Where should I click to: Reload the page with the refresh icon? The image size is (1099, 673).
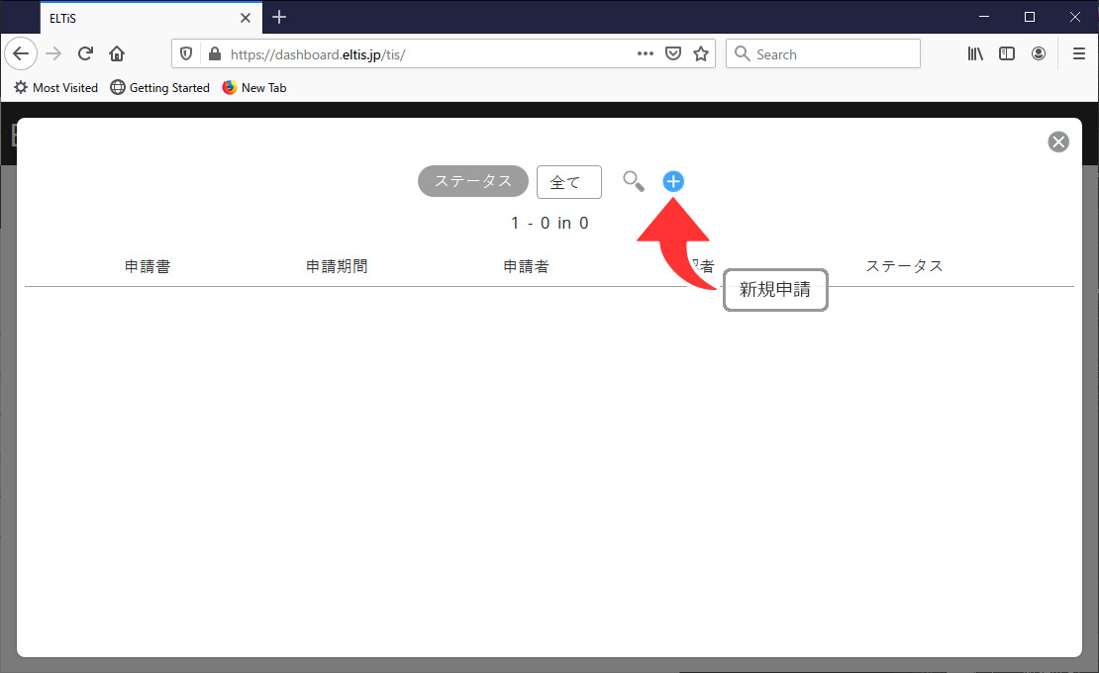(x=85, y=53)
